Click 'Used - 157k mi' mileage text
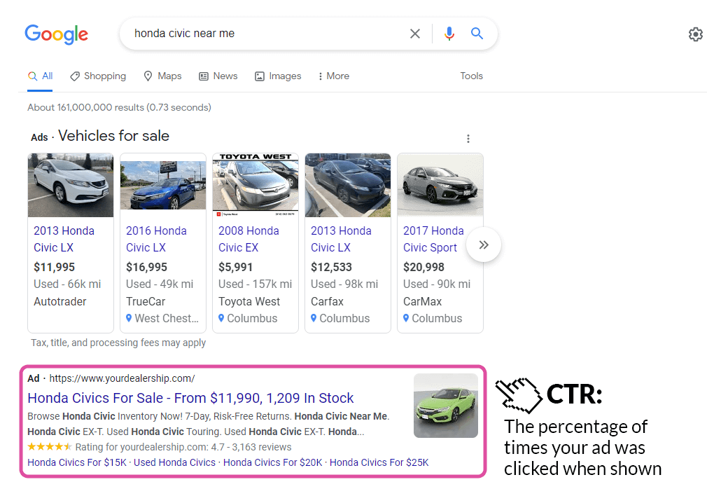Image resolution: width=707 pixels, height=489 pixels. click(255, 284)
